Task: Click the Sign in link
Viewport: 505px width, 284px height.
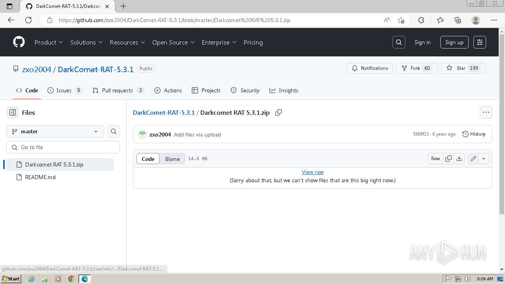Action: coord(423,42)
